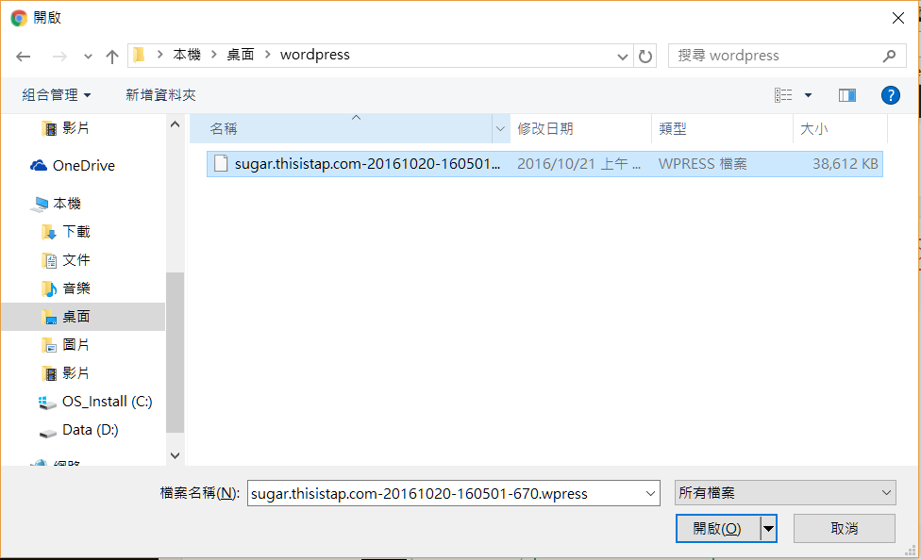This screenshot has width=921, height=560.
Task: Open the help question mark icon
Action: [x=890, y=95]
